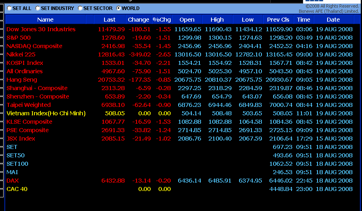Select the SET100 index row name
362x211 pixels.
17,164
